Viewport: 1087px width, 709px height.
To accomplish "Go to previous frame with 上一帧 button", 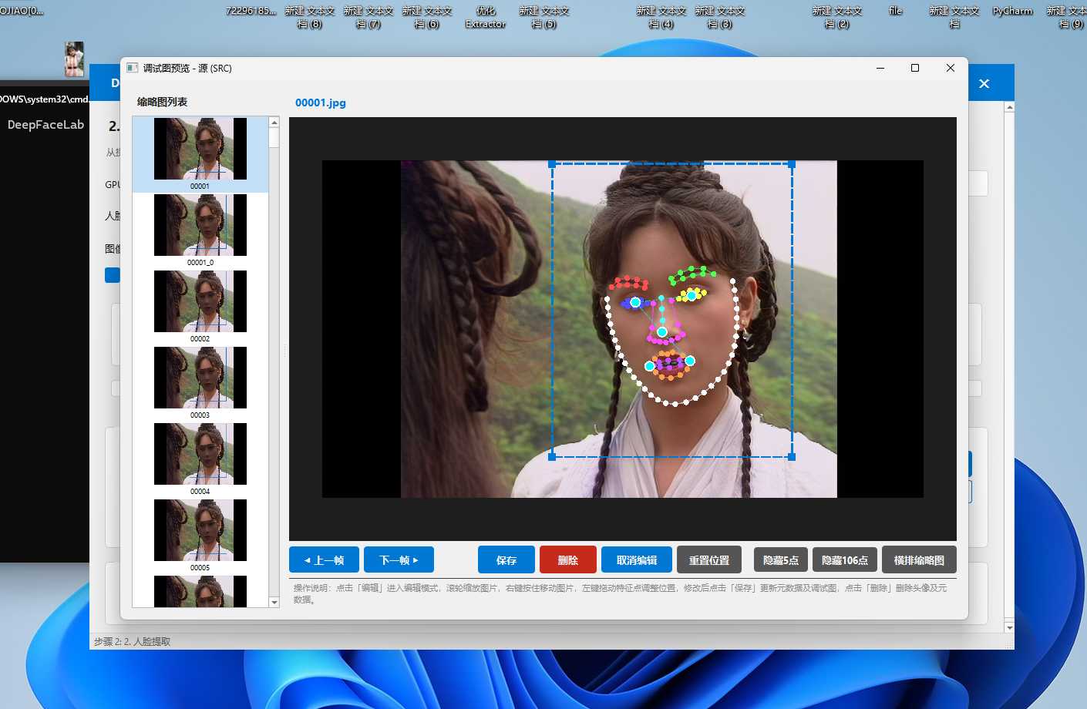I will tap(324, 560).
